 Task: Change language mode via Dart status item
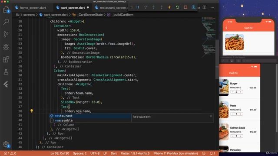click(114, 153)
